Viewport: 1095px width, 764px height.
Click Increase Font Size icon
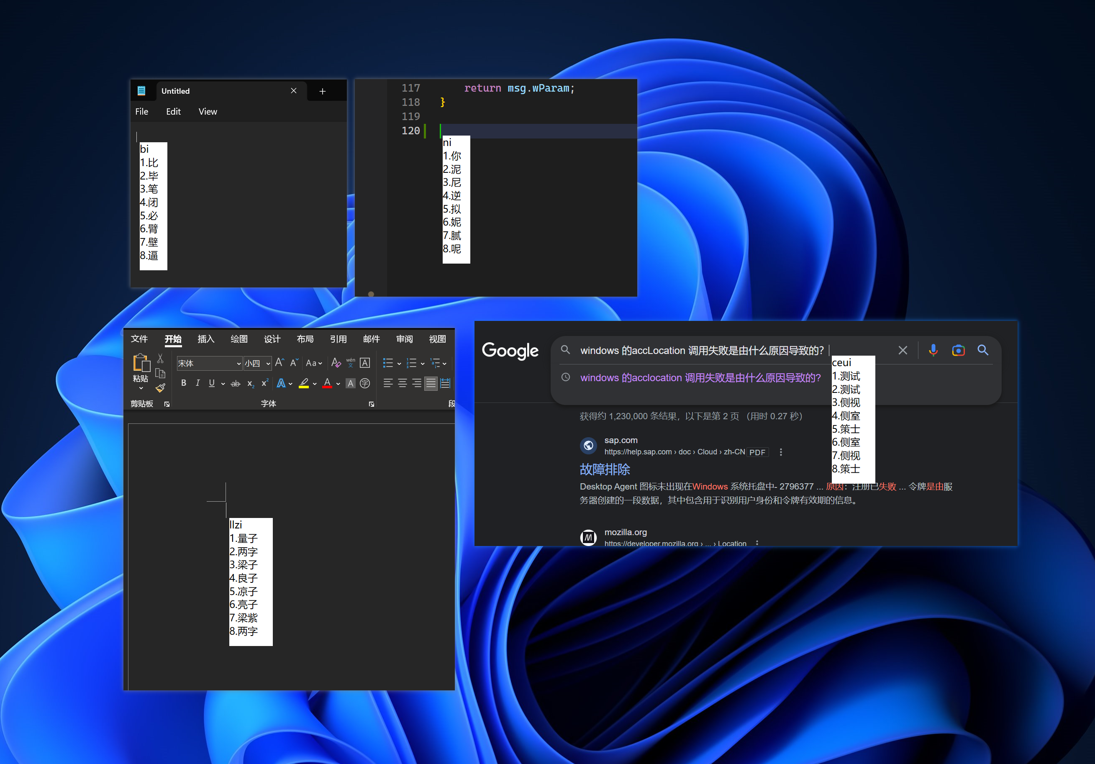point(280,363)
